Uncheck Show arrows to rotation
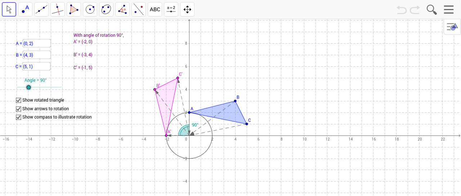 (19, 109)
